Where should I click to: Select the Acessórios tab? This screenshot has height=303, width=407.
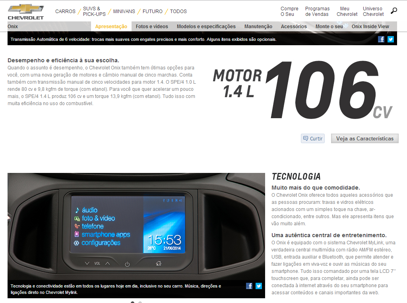click(294, 27)
